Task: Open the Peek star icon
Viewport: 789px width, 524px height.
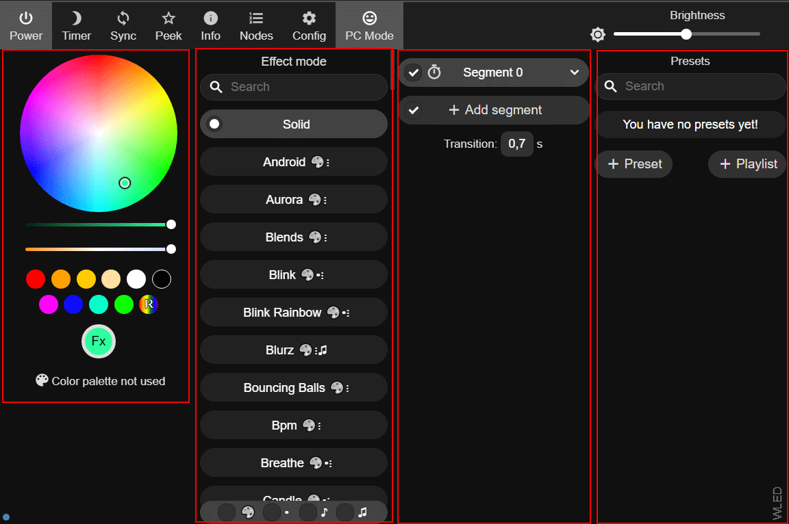Action: coord(168,18)
